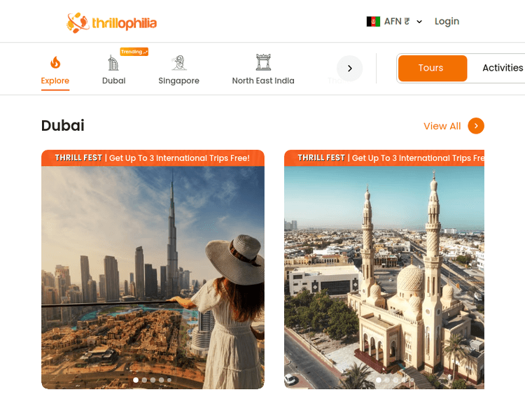Click the Afghanistan flag icon
The height and width of the screenshot is (394, 525).
[373, 22]
